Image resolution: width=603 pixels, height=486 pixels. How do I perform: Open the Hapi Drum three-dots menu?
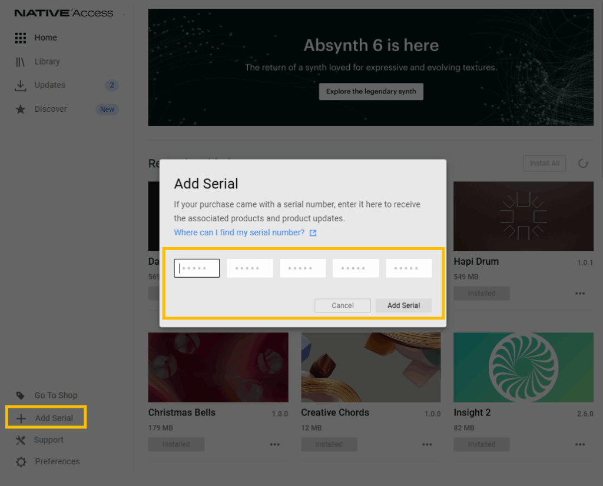[x=580, y=293]
